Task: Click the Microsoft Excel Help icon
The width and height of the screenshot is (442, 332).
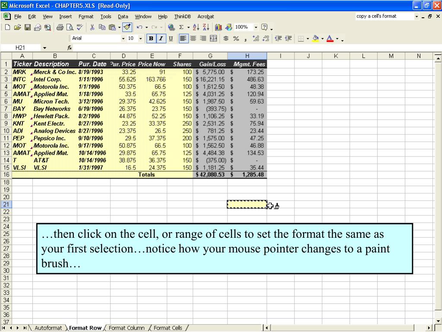Action: click(264, 27)
